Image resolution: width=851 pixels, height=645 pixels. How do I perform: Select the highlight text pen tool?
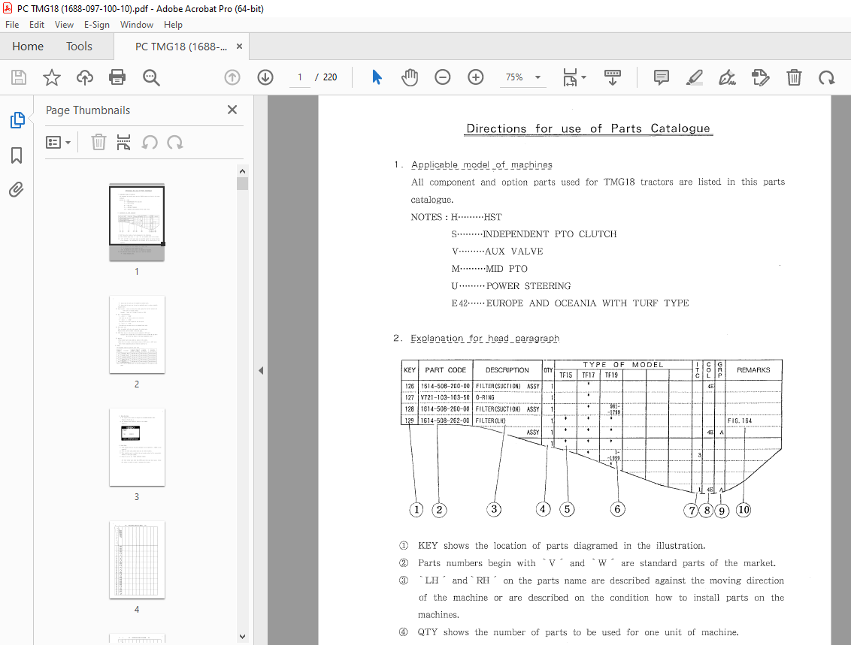click(694, 77)
